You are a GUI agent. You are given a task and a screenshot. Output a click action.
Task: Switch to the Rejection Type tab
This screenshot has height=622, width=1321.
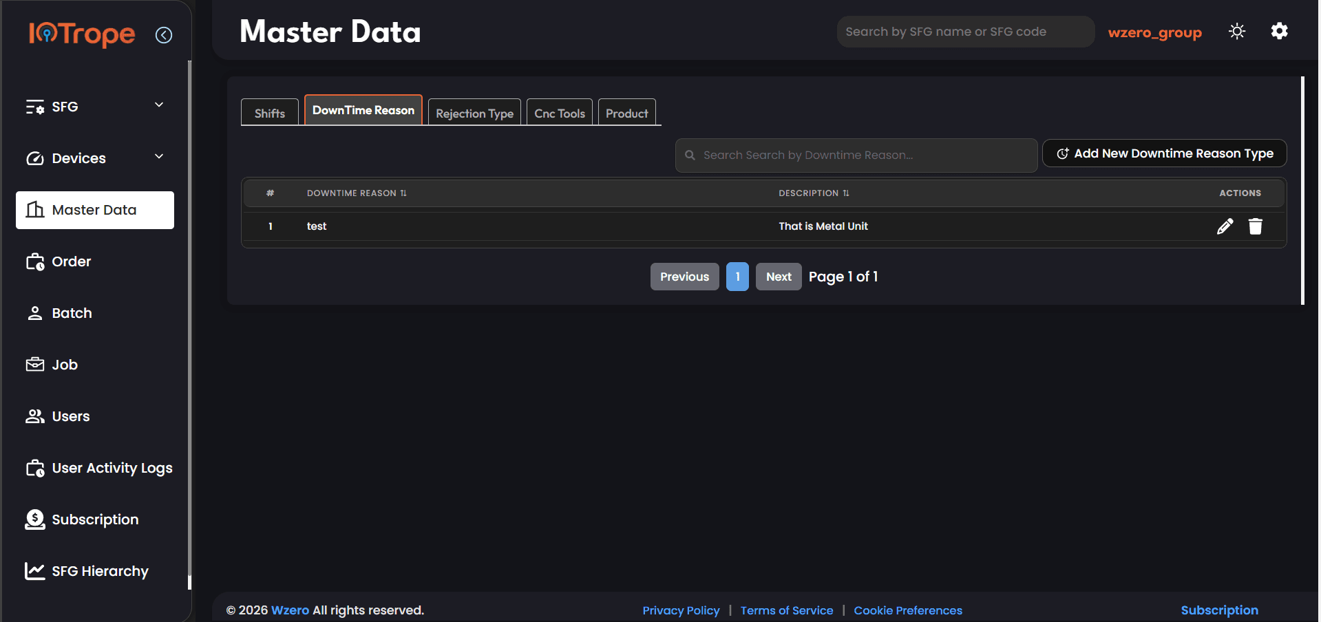tap(474, 113)
